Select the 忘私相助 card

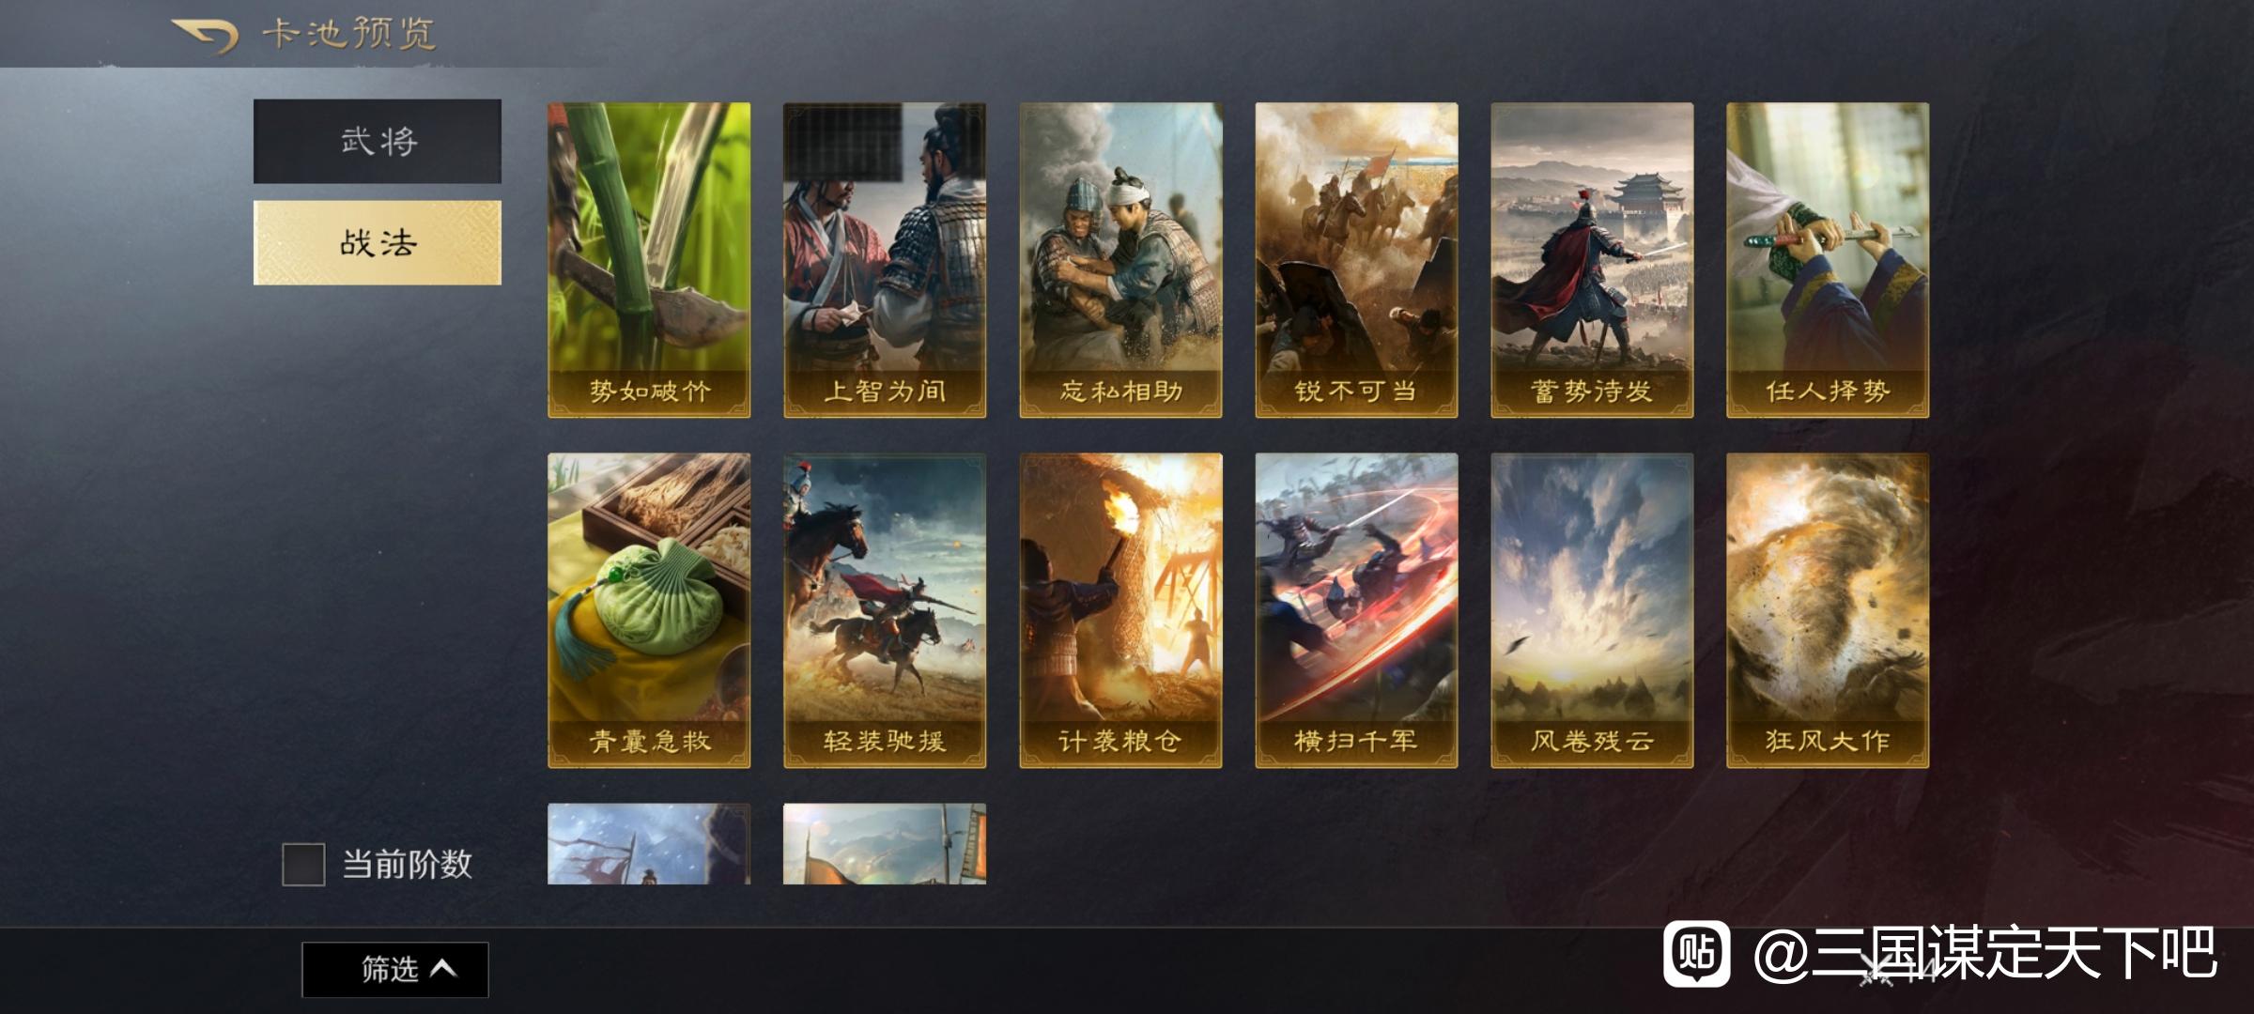coord(1120,260)
